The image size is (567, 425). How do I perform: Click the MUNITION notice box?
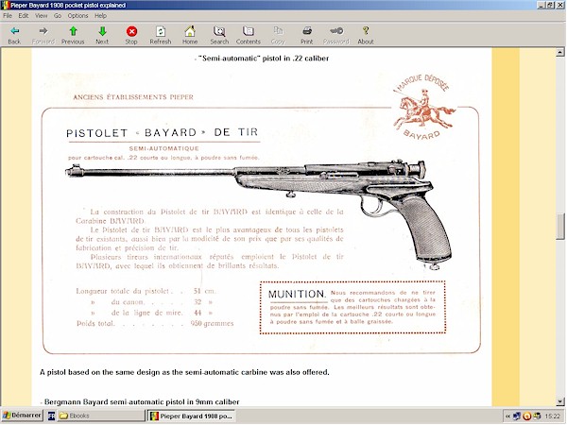click(352, 308)
